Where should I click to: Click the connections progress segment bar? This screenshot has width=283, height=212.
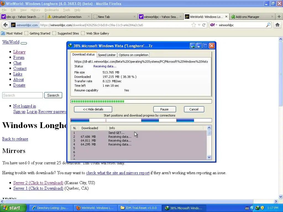[141, 120]
